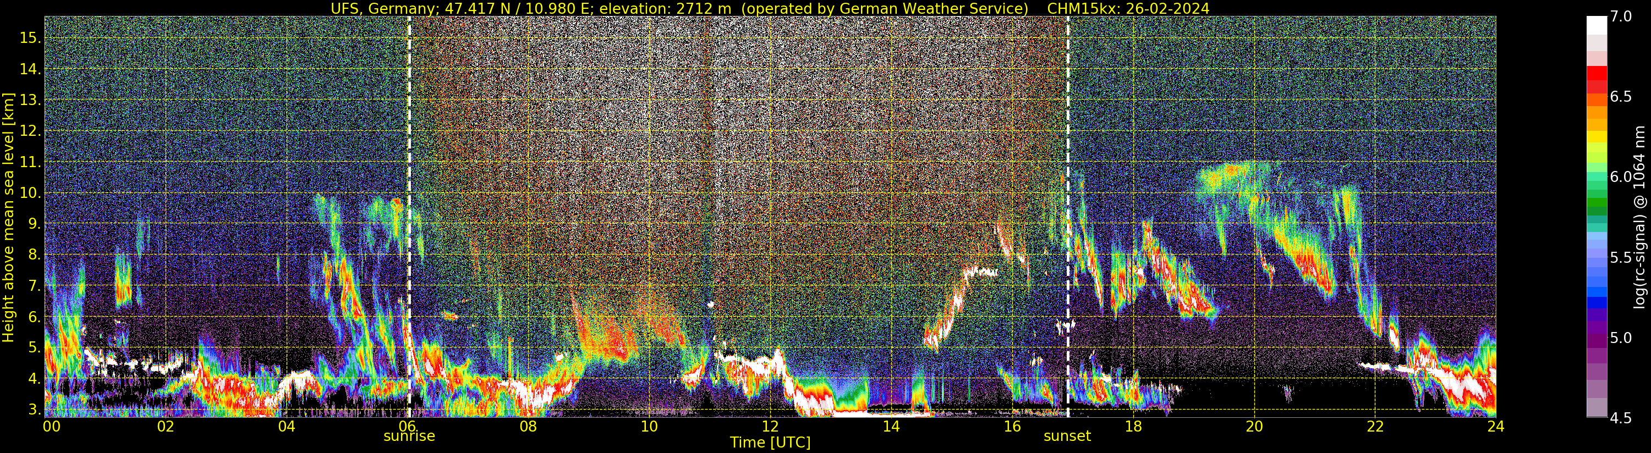This screenshot has width=1651, height=453.
Task: Click the '7.' height axis tick label
Action: [34, 286]
